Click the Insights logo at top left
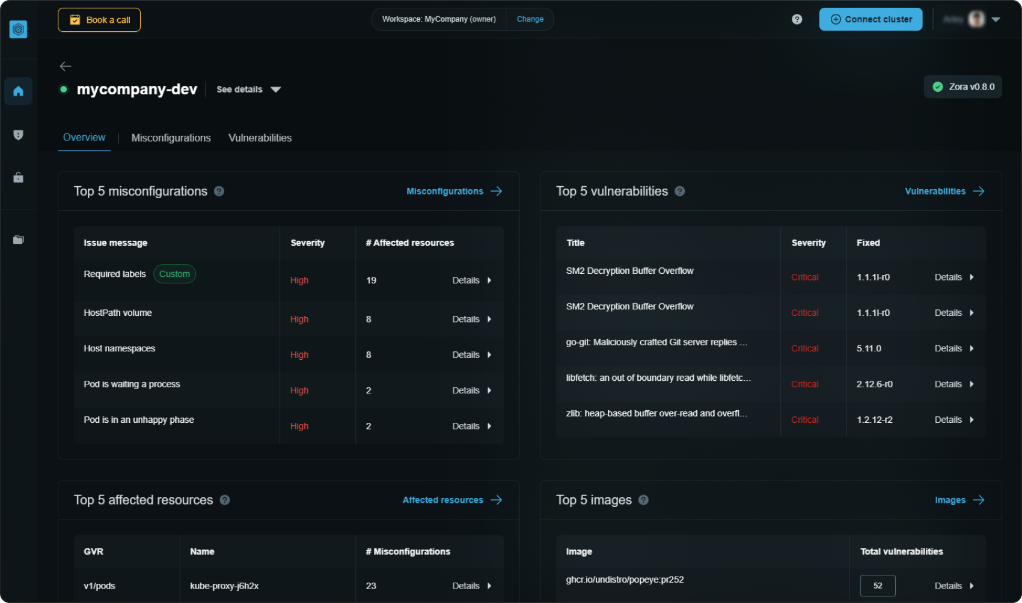The height and width of the screenshot is (603, 1022). [18, 29]
